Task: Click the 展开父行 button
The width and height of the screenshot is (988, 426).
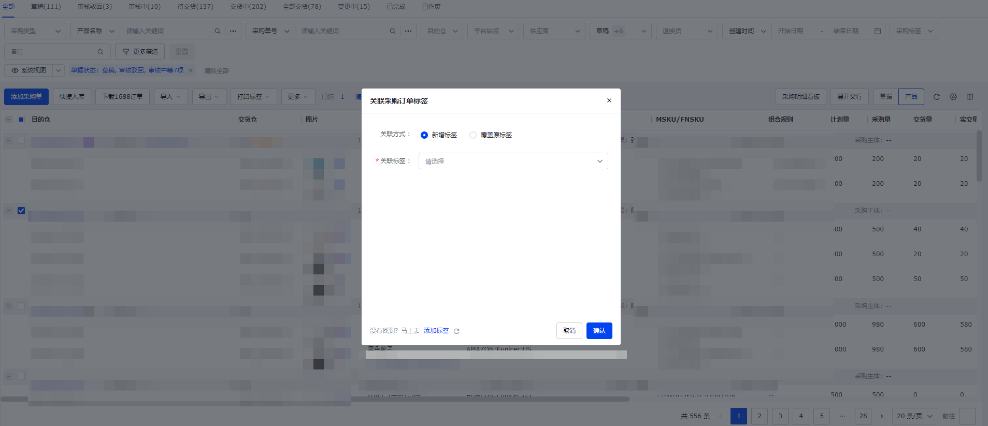Action: coord(850,97)
